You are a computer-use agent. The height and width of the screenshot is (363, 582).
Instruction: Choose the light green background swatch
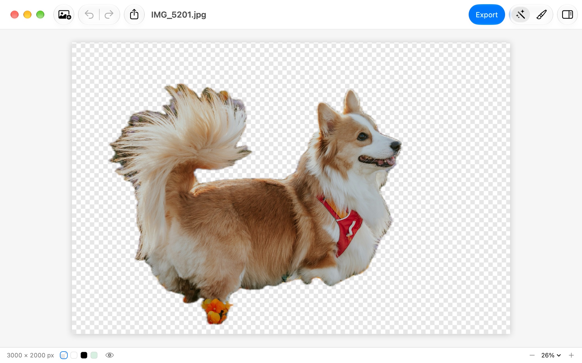click(94, 355)
